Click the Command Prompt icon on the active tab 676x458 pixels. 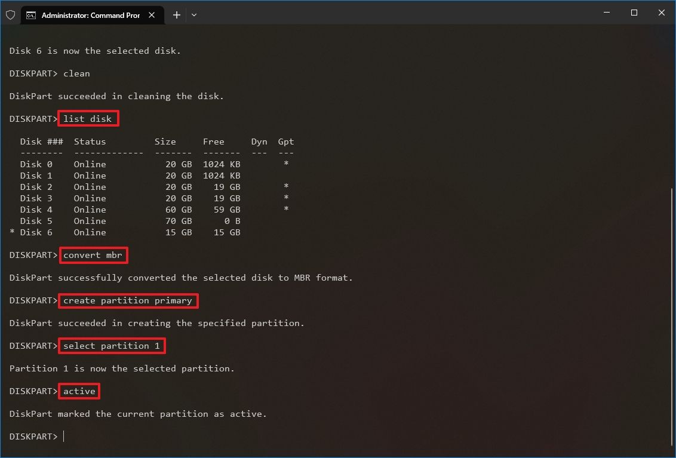(32, 15)
